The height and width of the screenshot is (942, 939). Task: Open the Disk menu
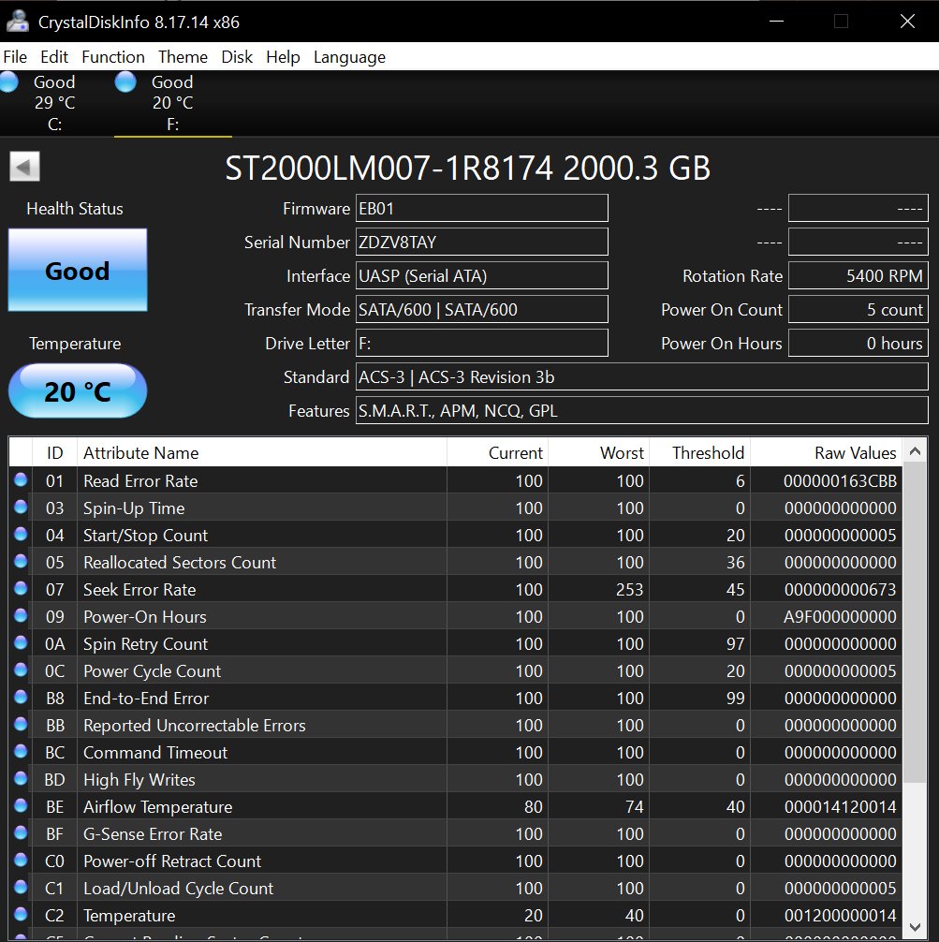(x=237, y=57)
